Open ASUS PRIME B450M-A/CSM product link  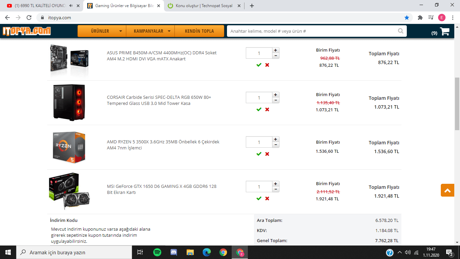point(162,56)
